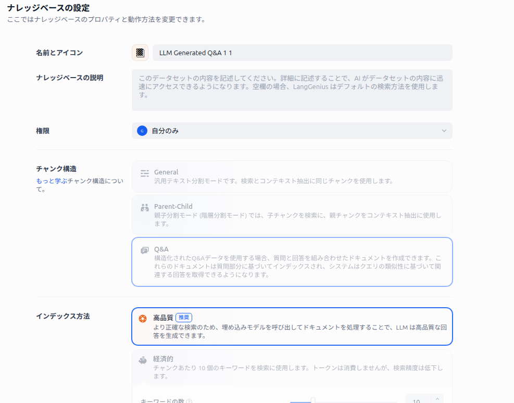Click the help icon beside キーワードの数

[189, 401]
